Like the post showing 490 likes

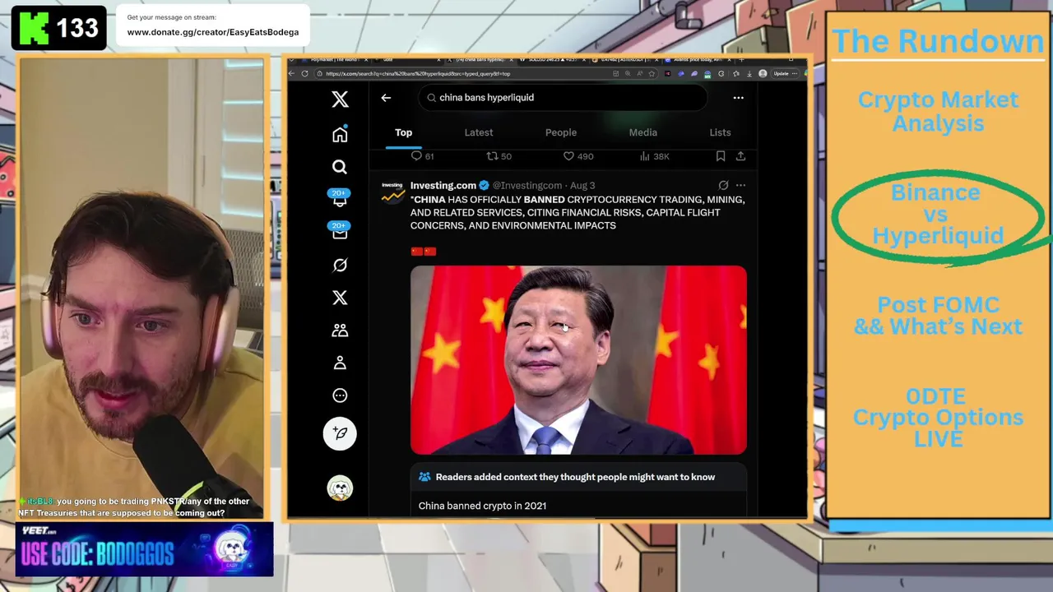coord(578,156)
